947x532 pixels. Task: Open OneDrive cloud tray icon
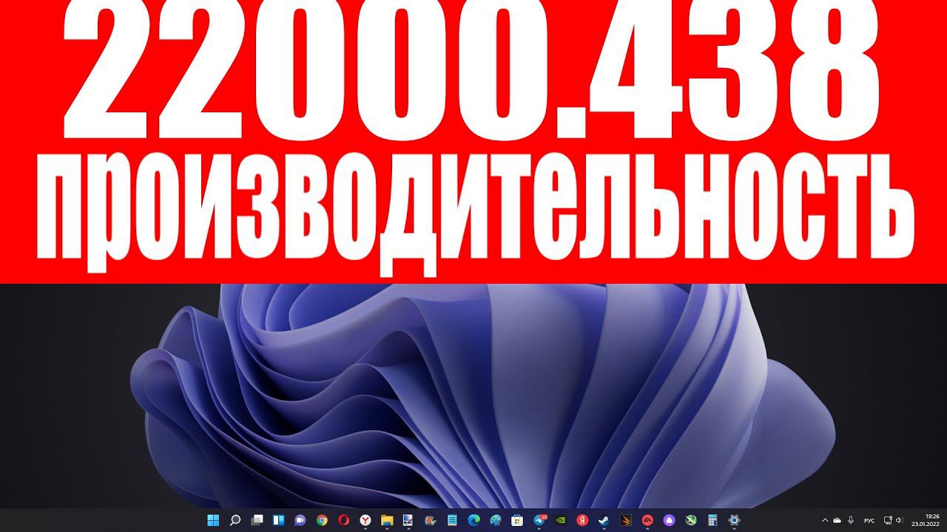838,520
